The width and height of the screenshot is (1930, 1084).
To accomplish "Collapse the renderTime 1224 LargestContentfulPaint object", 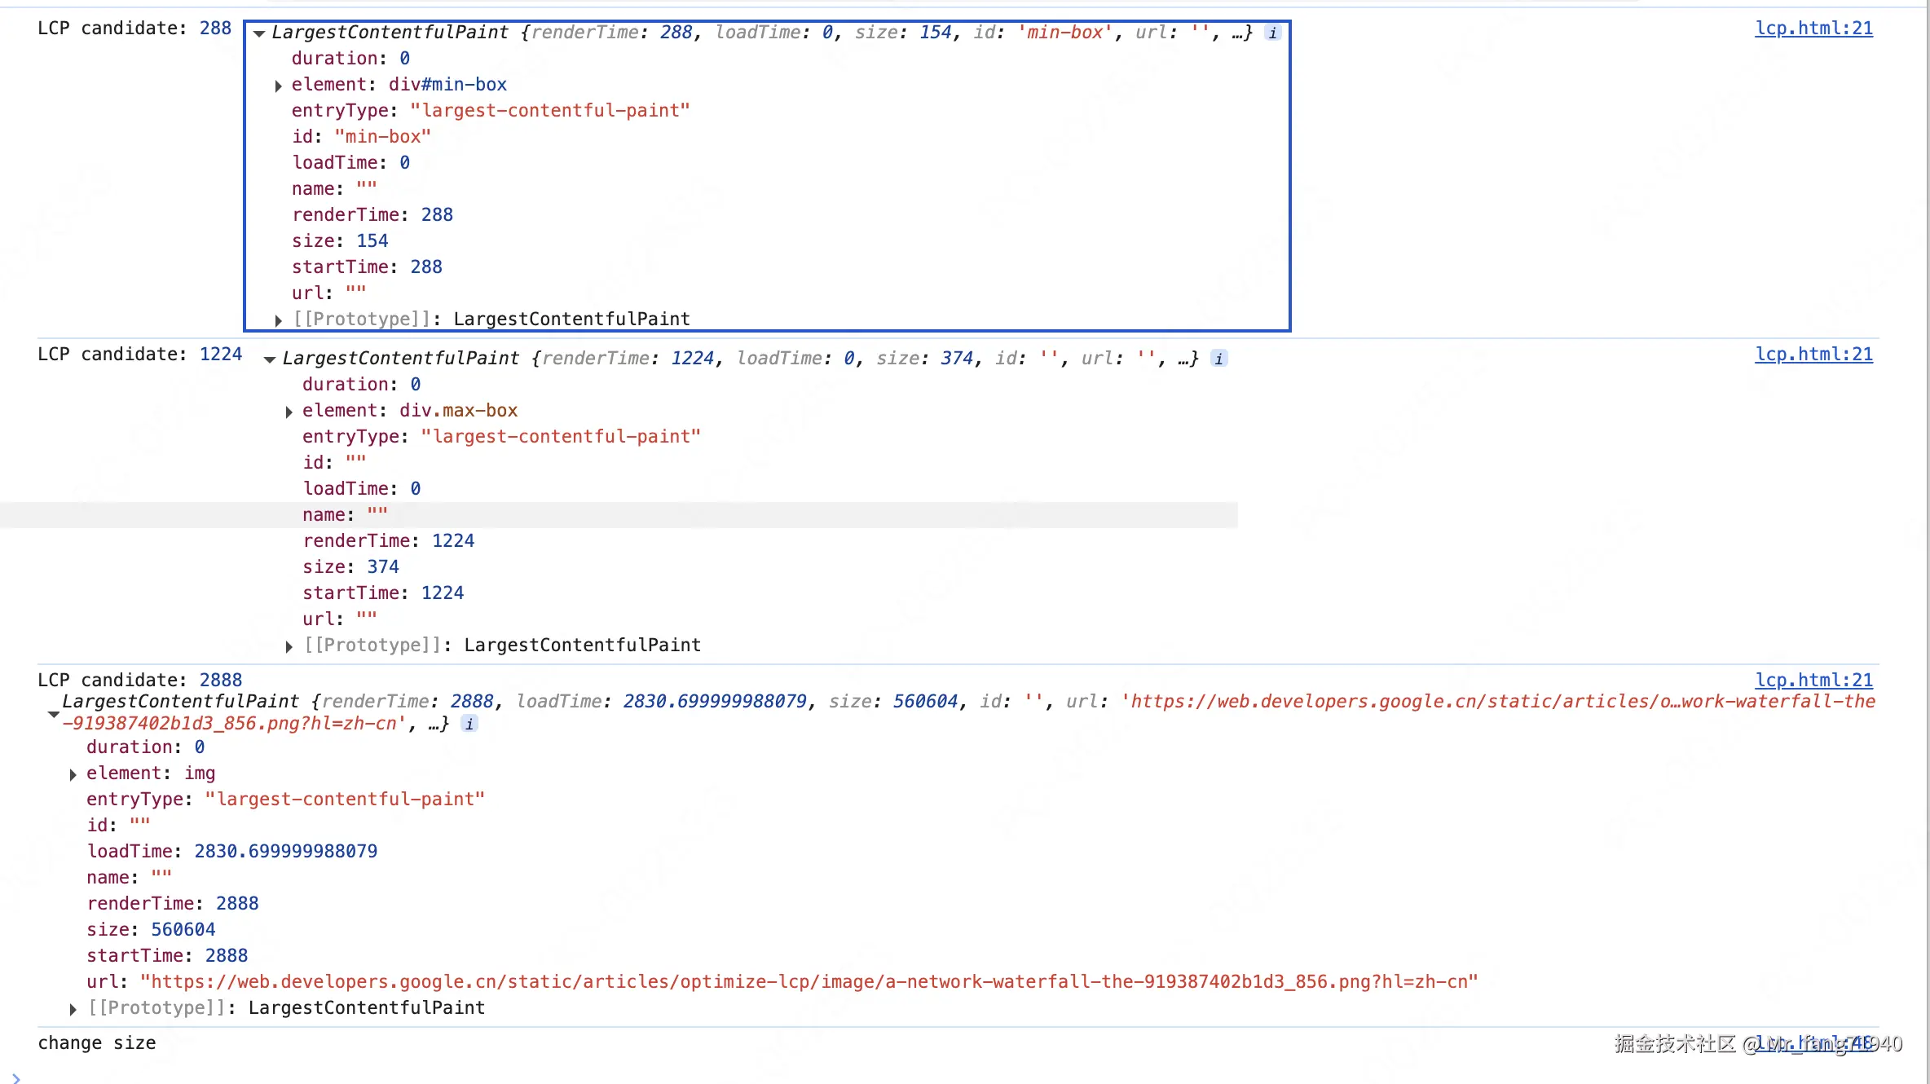I will (x=270, y=359).
